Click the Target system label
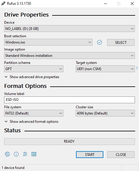139x171 pixels. [x=86, y=63]
